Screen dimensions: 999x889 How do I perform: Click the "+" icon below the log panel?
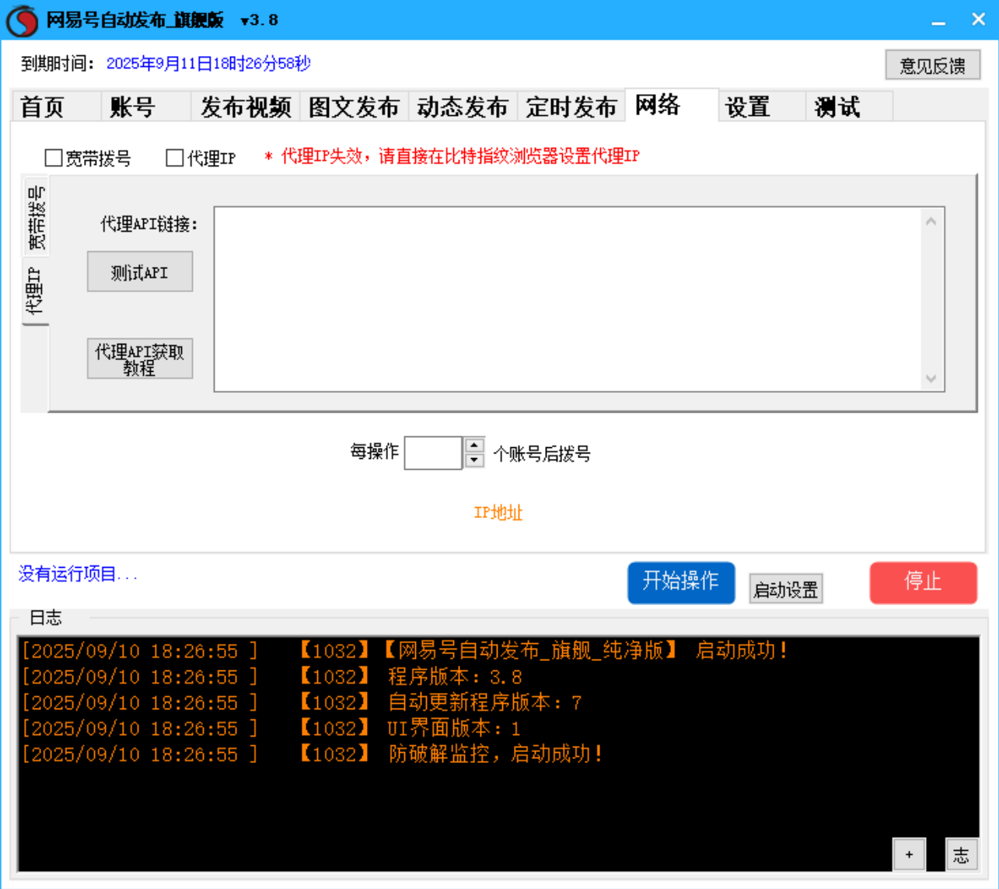click(909, 854)
